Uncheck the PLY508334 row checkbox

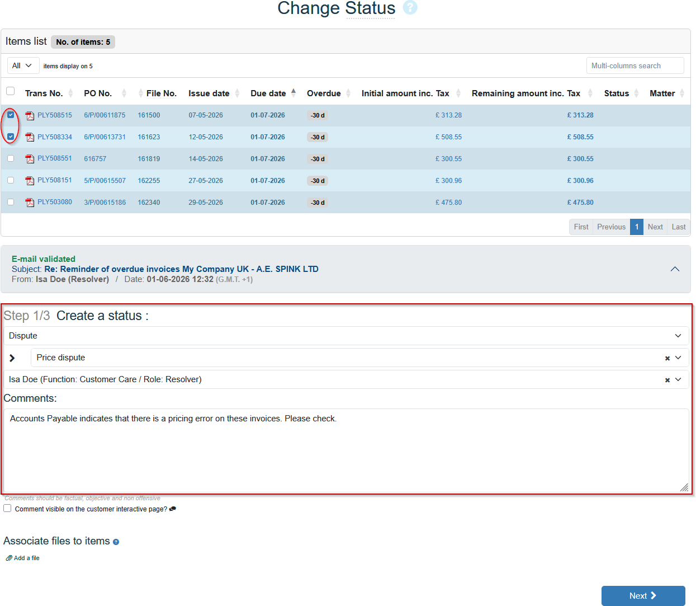click(11, 137)
